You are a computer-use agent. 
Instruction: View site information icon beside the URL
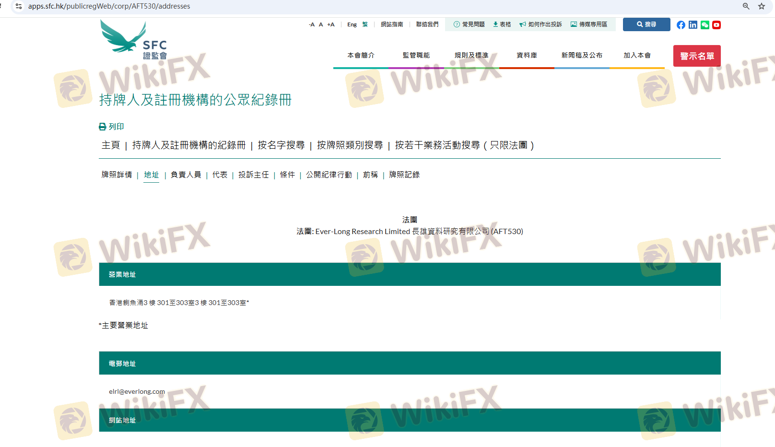point(19,6)
